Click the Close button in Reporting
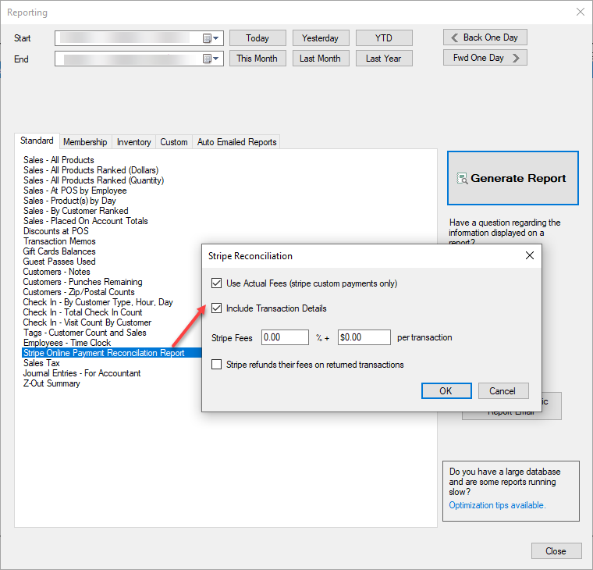Image resolution: width=593 pixels, height=570 pixels. 556,551
